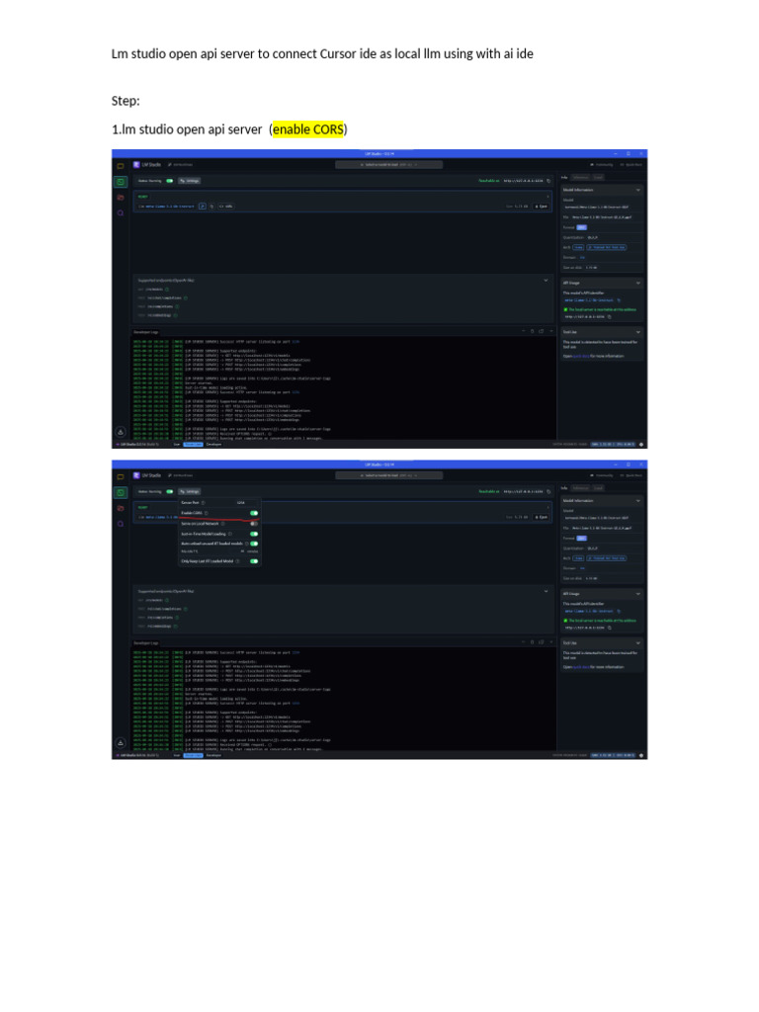Copy API model identifier in first screenshot
The image size is (759, 1012).
[619, 300]
